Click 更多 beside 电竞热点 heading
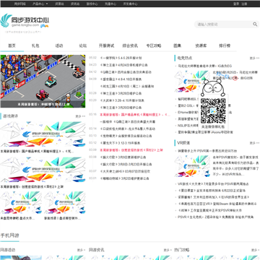The image size is (260, 260). [254, 58]
